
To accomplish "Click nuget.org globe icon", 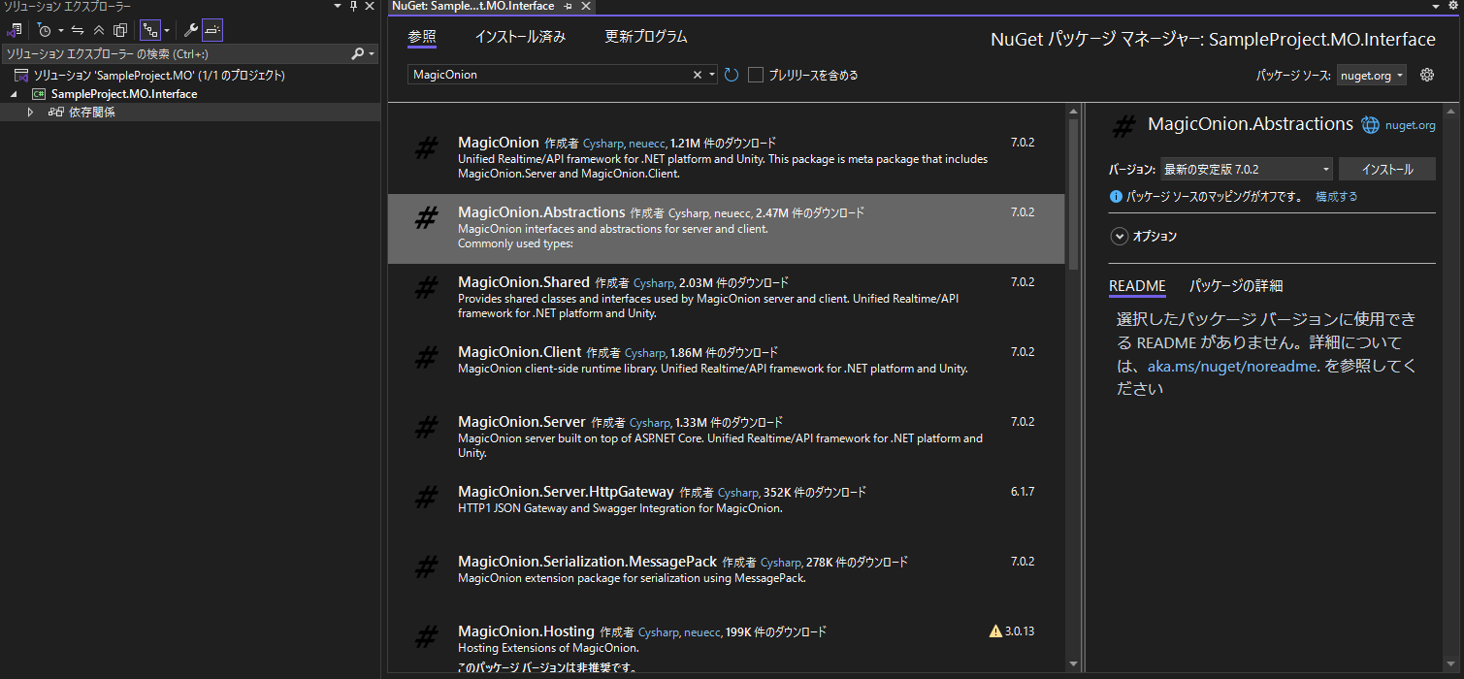I will 1370,124.
